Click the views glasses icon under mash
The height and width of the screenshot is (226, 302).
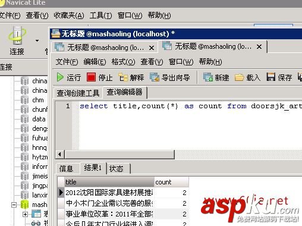point(36,223)
